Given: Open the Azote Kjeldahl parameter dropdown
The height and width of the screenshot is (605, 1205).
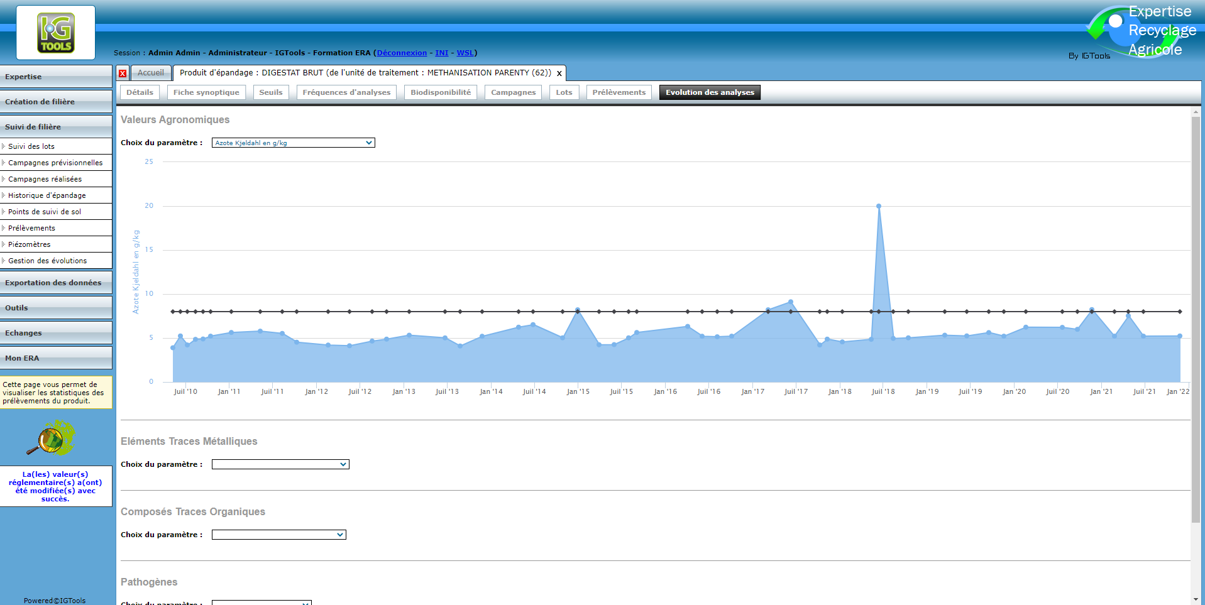Looking at the screenshot, I should (293, 143).
